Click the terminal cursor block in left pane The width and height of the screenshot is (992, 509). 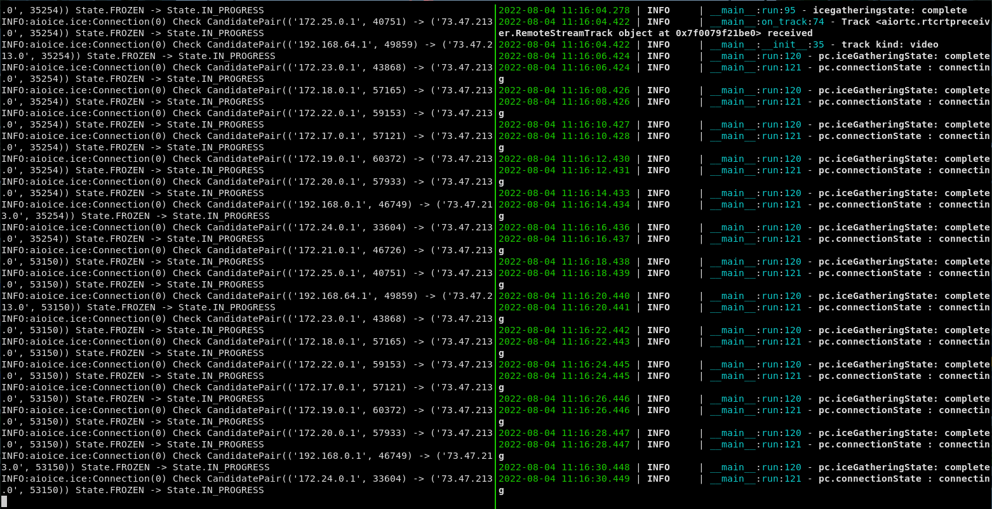click(x=3, y=501)
